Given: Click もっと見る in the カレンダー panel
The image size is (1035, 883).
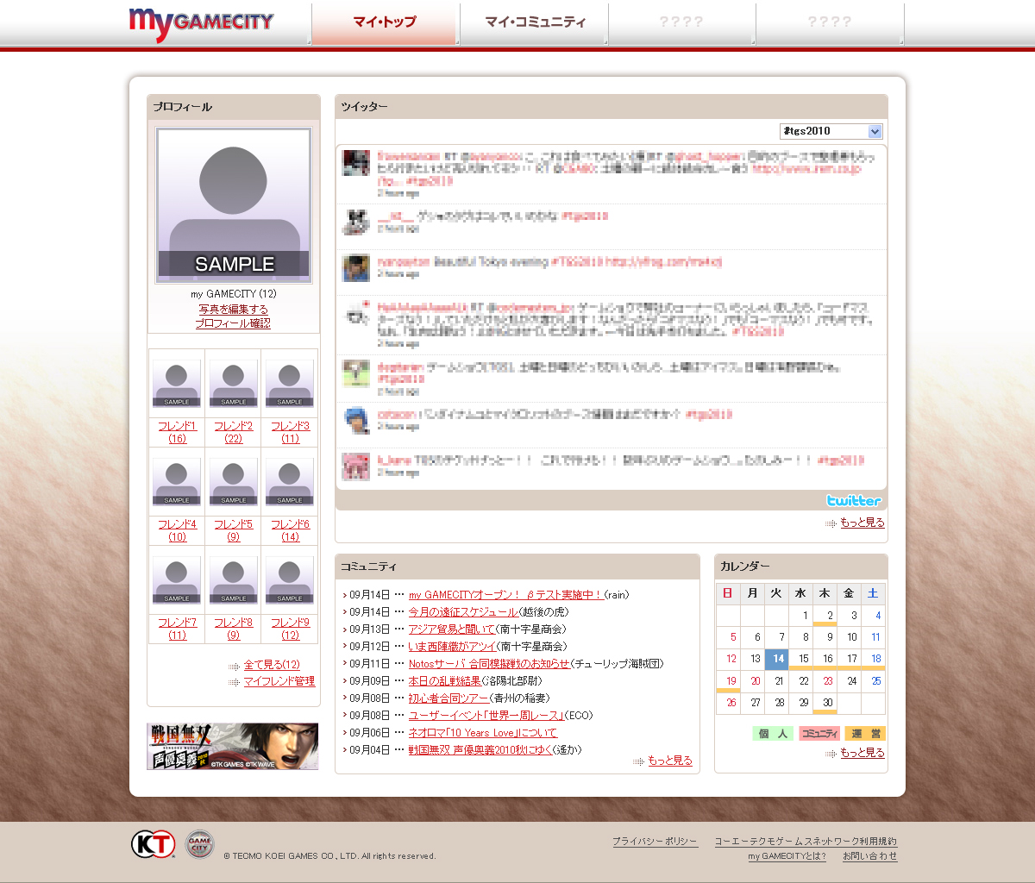Looking at the screenshot, I should point(862,753).
